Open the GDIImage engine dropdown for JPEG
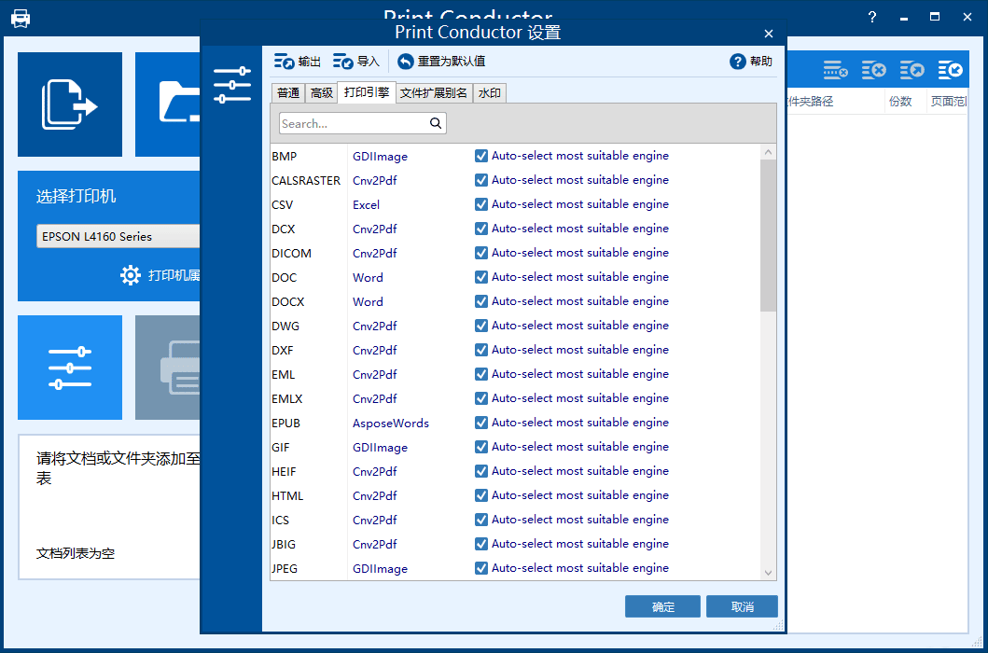 tap(380, 568)
